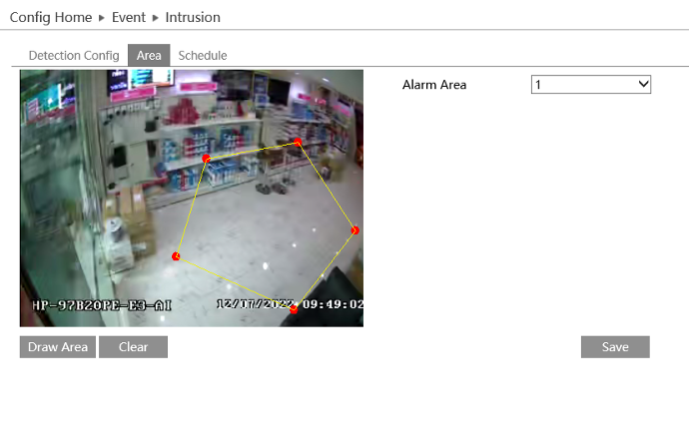
Task: Navigate to Event in the breadcrumb
Action: click(129, 17)
